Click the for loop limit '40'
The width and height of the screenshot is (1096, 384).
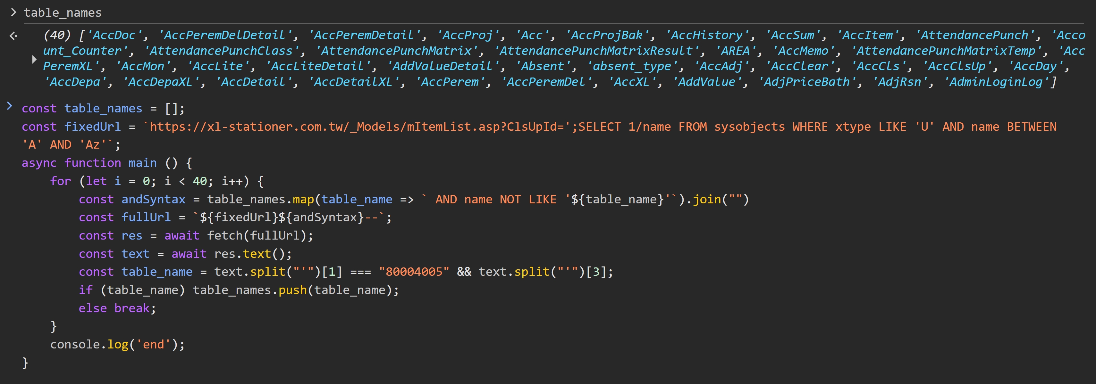tap(199, 181)
